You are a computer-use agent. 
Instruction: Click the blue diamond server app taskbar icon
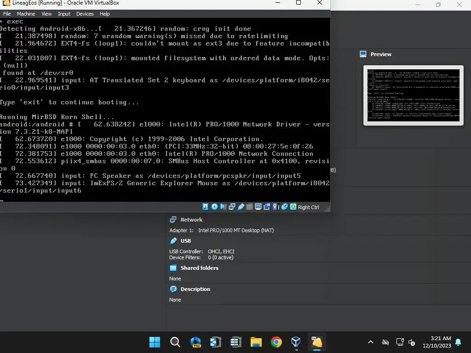216,342
